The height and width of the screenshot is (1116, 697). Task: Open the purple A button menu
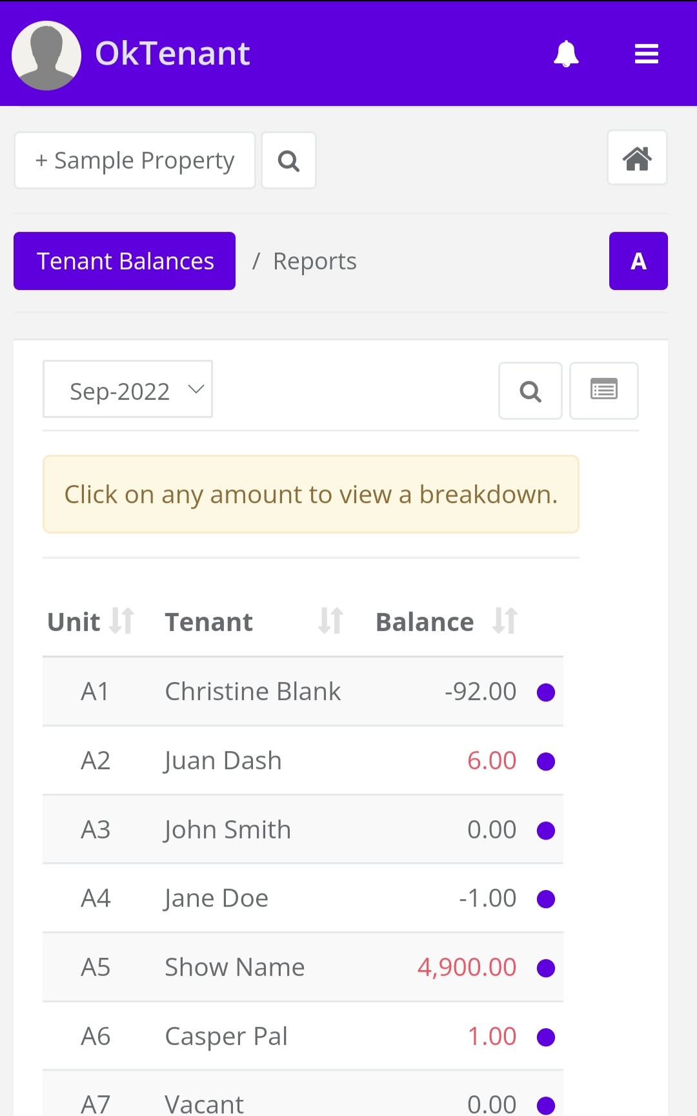(x=638, y=261)
